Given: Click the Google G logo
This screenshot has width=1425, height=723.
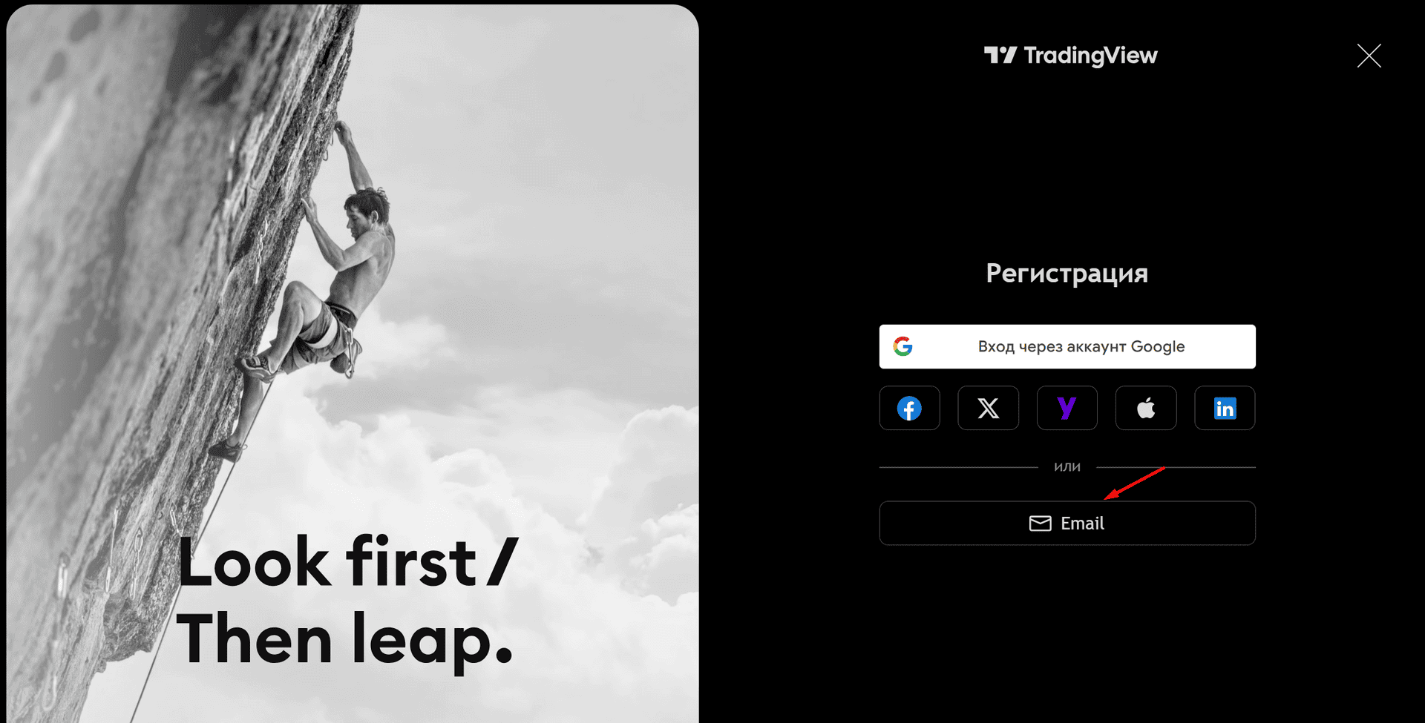Looking at the screenshot, I should 902,346.
